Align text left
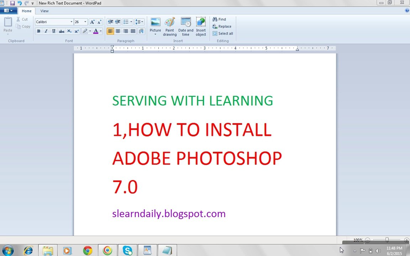Image resolution: width=410 pixels, height=256 pixels. pyautogui.click(x=110, y=31)
